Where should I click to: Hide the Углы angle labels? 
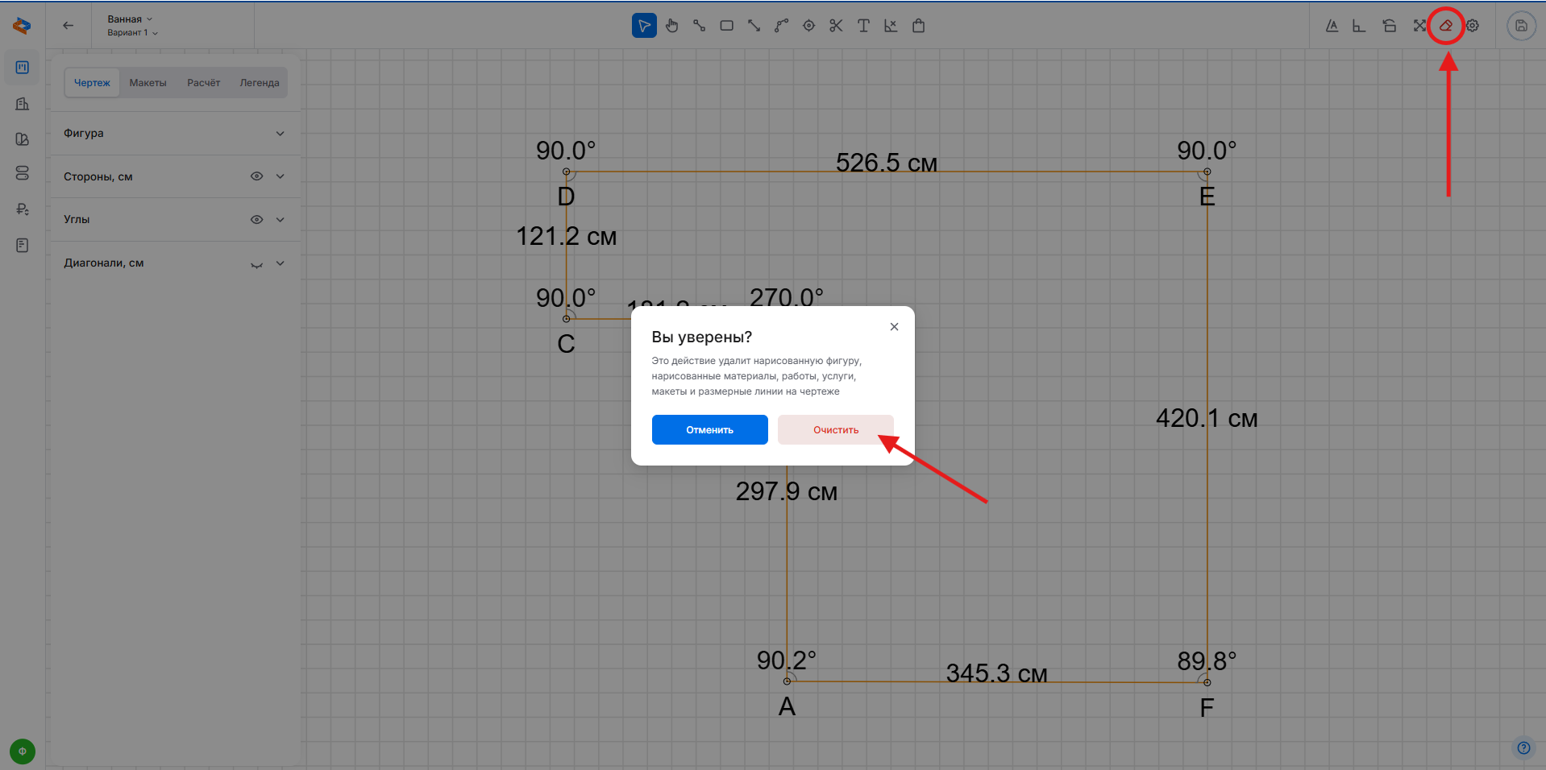[256, 219]
